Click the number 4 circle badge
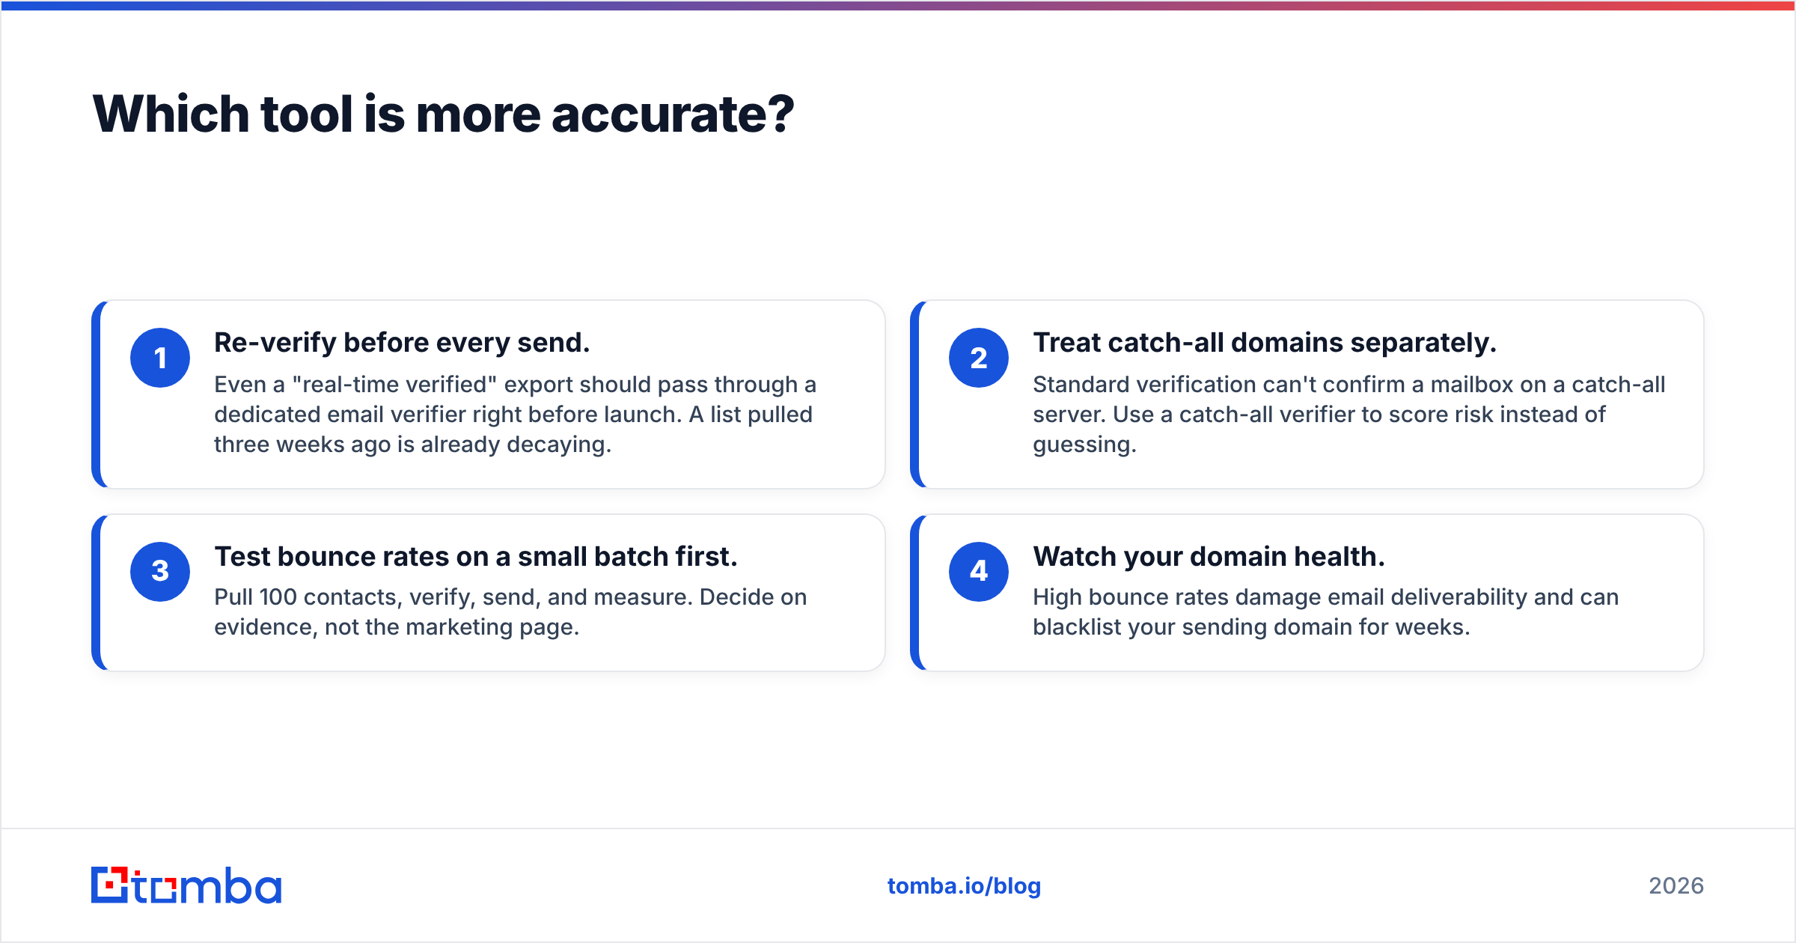This screenshot has width=1796, height=943. [979, 572]
